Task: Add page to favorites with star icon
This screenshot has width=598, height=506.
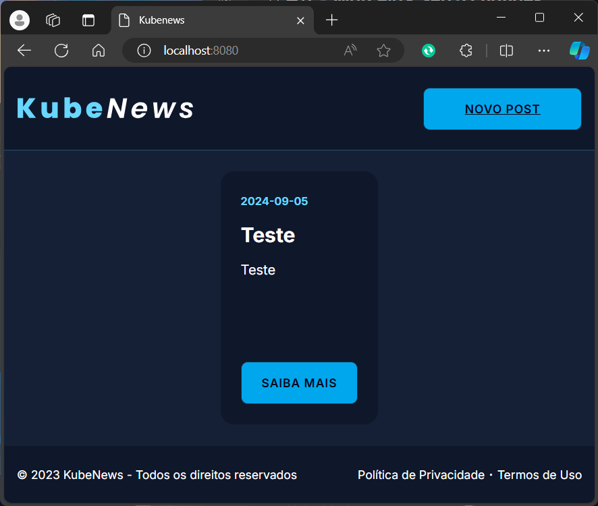Action: 383,51
